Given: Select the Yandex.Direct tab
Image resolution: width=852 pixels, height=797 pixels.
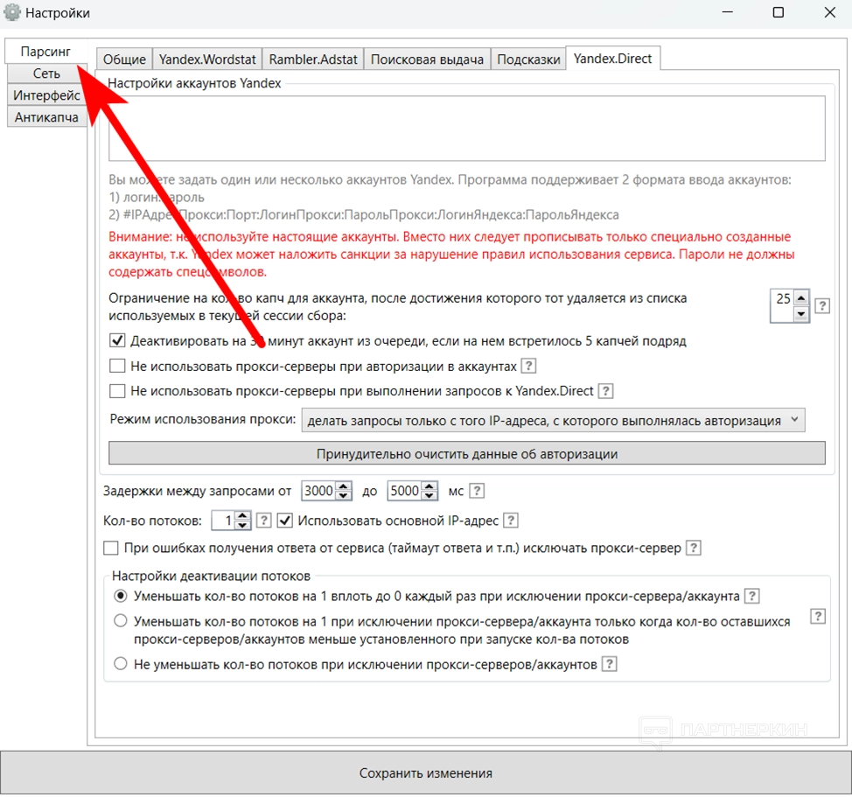Looking at the screenshot, I should click(613, 58).
